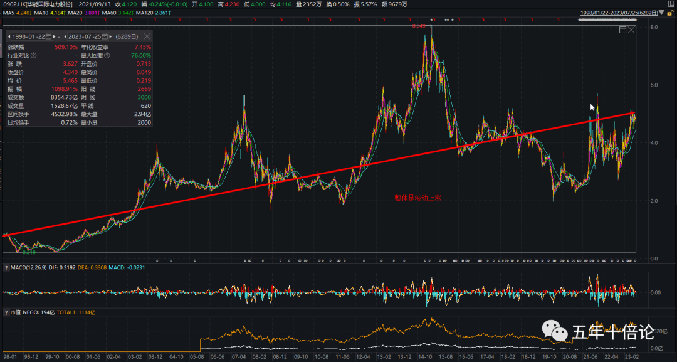Viewport: 677px width, 362px height.
Task: Click the 成交额 8354.73亿 value
Action: pos(65,98)
